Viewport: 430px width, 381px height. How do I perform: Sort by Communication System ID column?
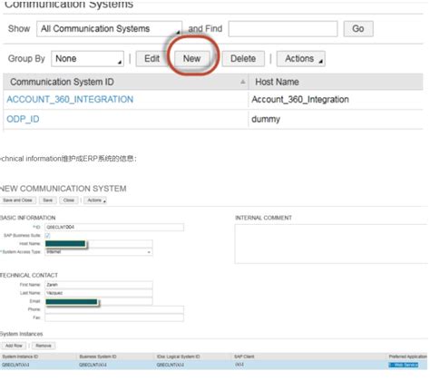pyautogui.click(x=62, y=82)
